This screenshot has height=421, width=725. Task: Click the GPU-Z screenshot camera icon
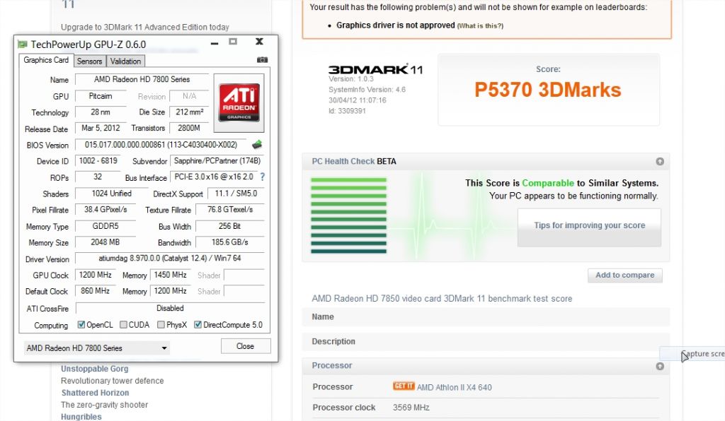[x=262, y=60]
